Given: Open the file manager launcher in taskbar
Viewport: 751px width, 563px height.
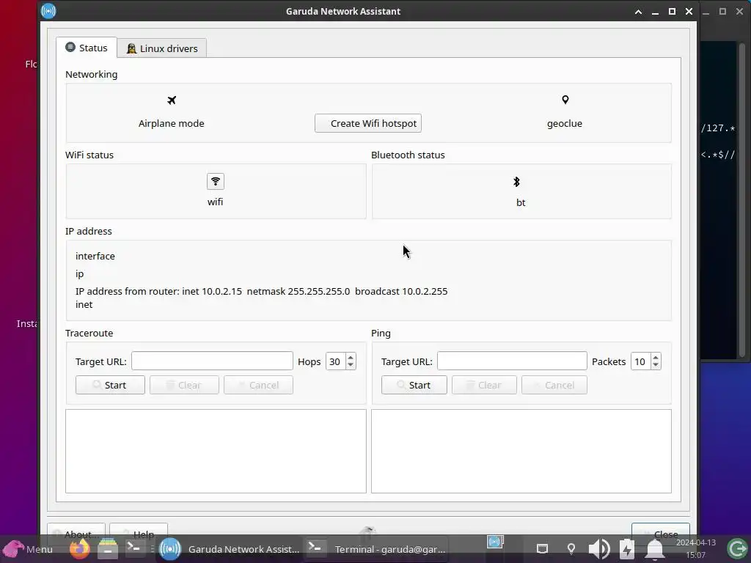Looking at the screenshot, I should pos(108,548).
